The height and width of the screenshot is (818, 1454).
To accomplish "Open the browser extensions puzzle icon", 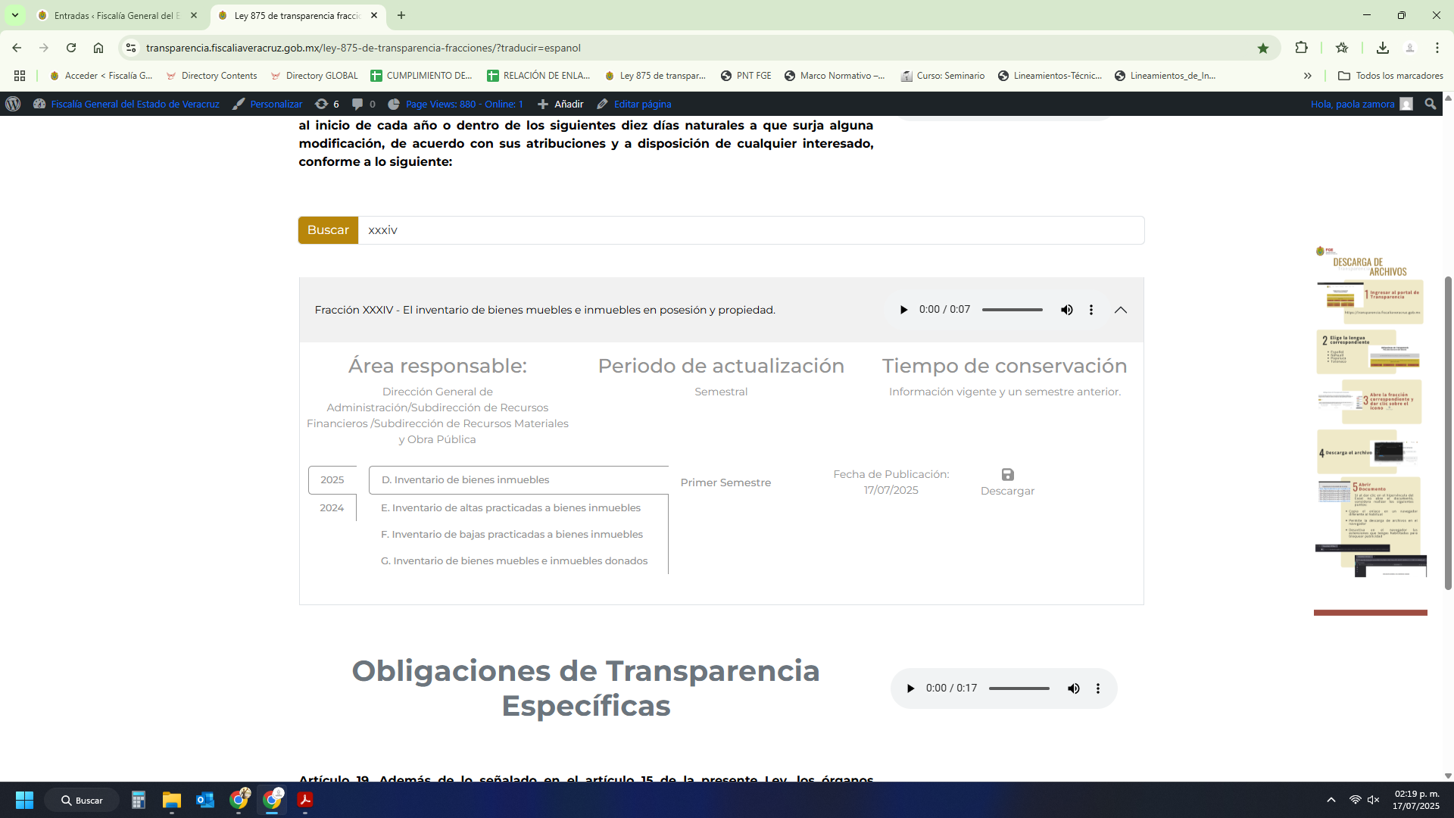I will point(1301,48).
